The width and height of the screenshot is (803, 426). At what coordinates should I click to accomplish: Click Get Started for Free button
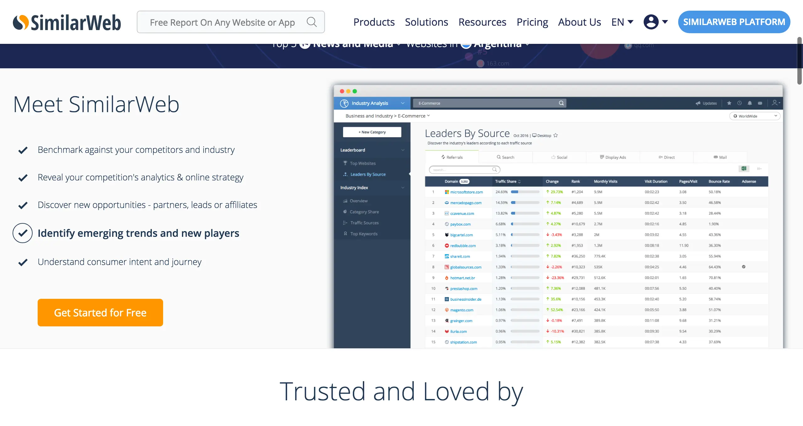click(100, 313)
